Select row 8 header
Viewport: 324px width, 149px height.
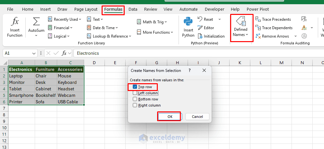4,115
